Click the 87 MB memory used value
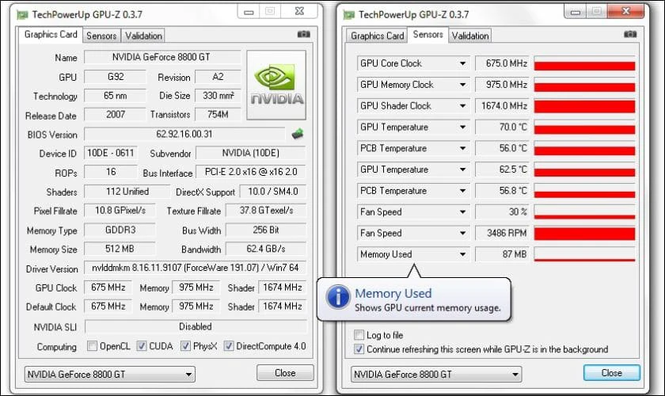The image size is (665, 396). click(502, 255)
